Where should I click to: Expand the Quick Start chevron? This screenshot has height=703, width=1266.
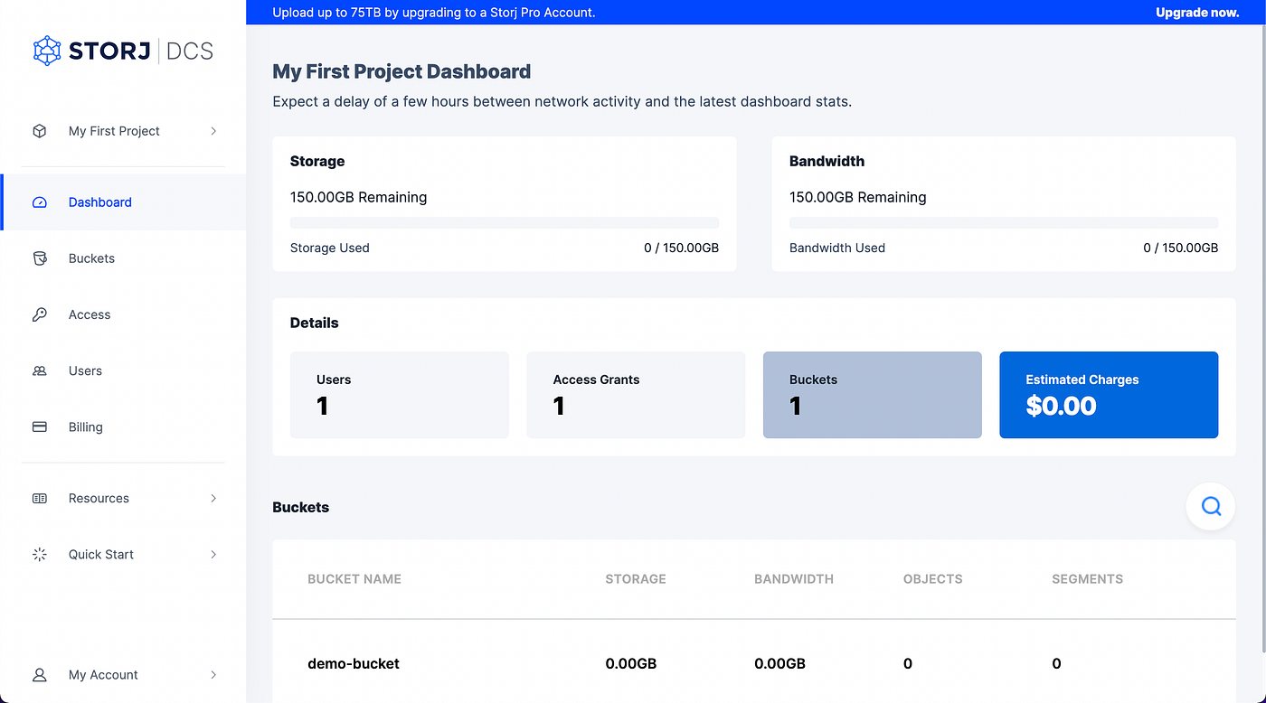tap(213, 554)
